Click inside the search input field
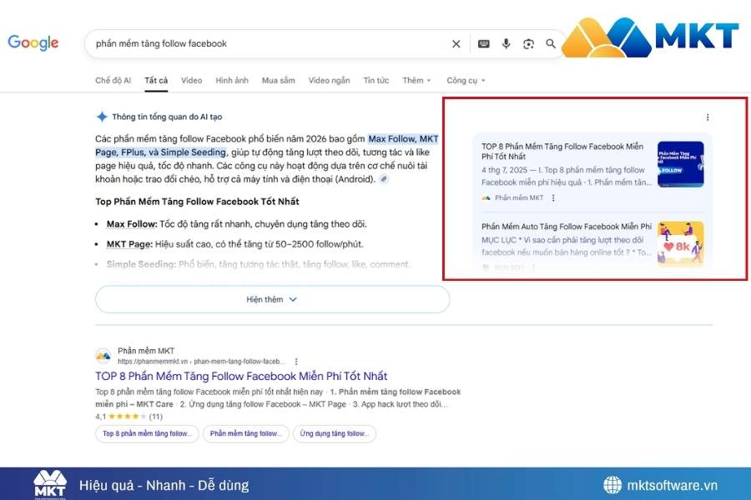Viewport: 751px width, 500px height. [250, 43]
